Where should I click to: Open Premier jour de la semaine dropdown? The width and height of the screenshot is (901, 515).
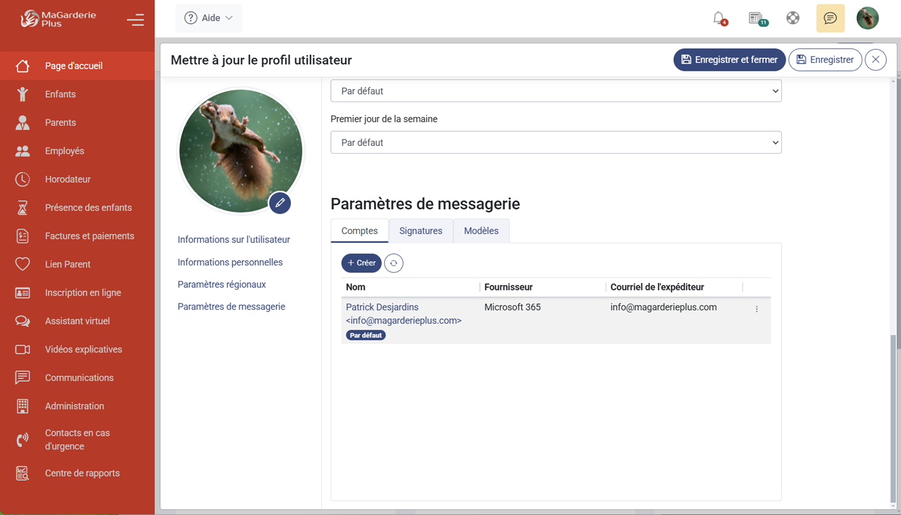tap(556, 143)
